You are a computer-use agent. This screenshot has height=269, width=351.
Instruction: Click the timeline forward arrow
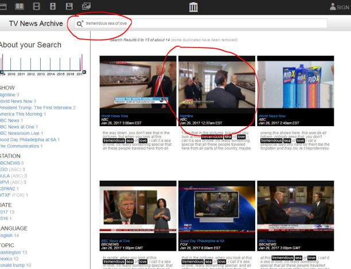click(x=84, y=72)
